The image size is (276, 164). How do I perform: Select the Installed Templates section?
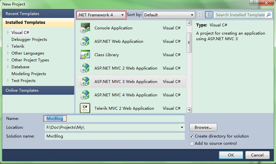click(x=38, y=22)
